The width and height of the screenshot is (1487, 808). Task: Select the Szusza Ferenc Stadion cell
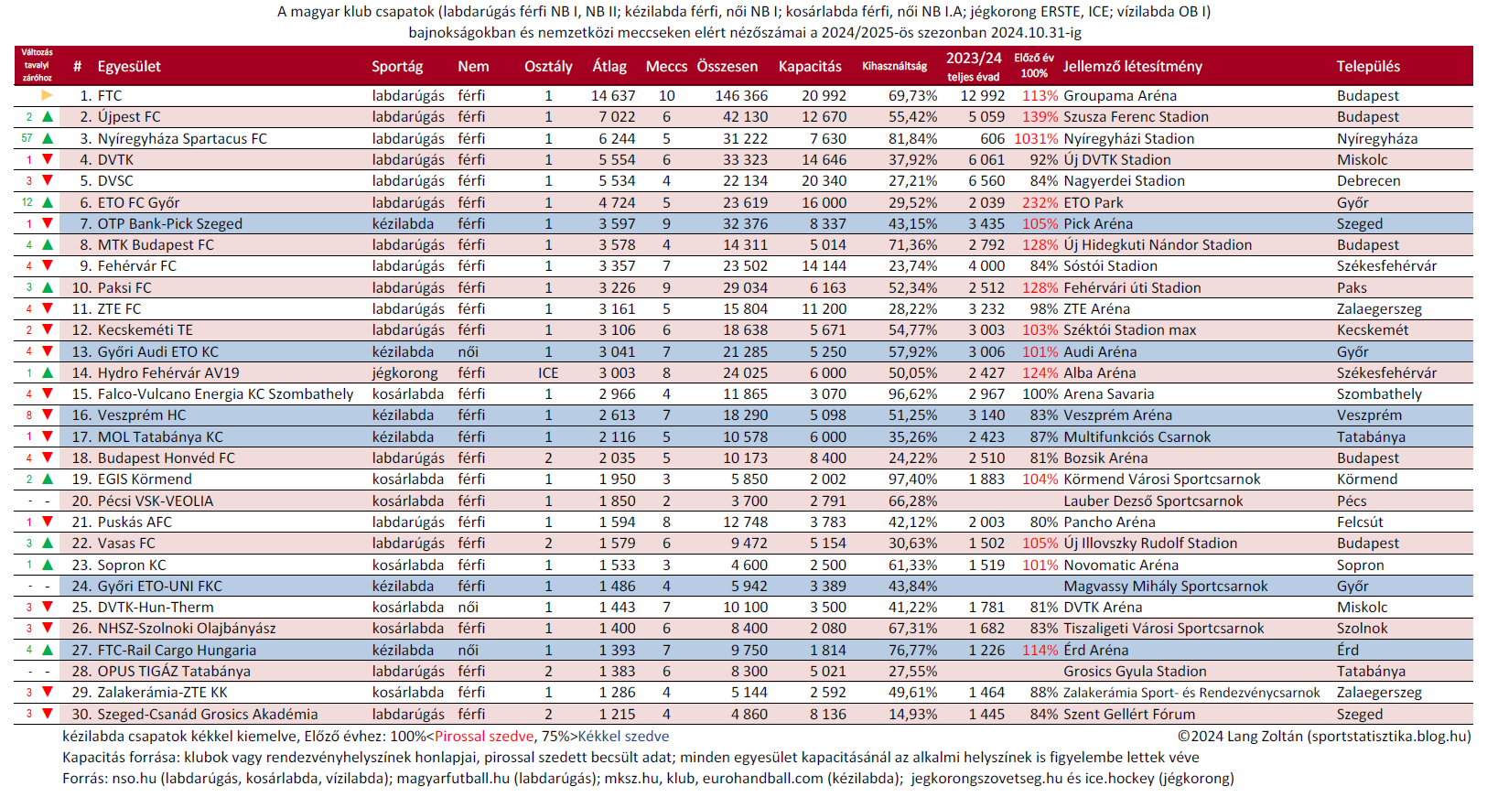[x=1136, y=116]
